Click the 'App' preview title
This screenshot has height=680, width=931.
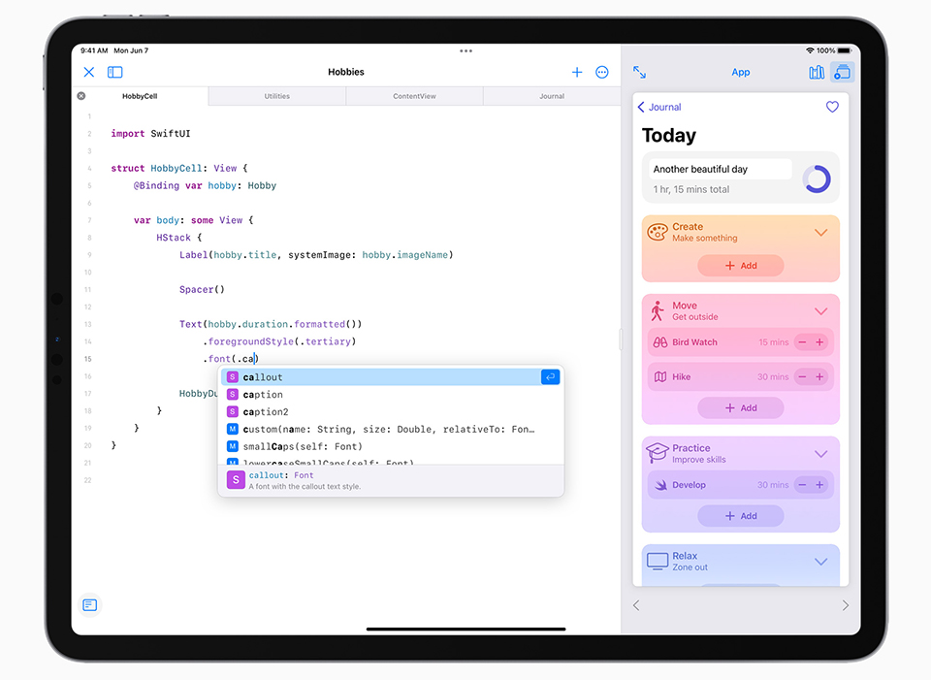(x=740, y=73)
